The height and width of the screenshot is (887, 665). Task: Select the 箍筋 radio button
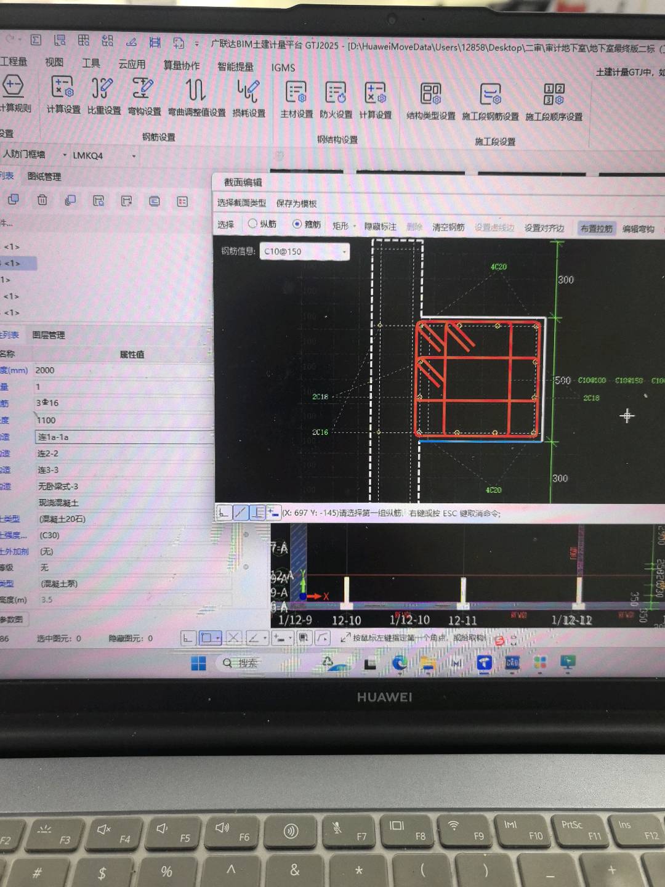coord(307,225)
